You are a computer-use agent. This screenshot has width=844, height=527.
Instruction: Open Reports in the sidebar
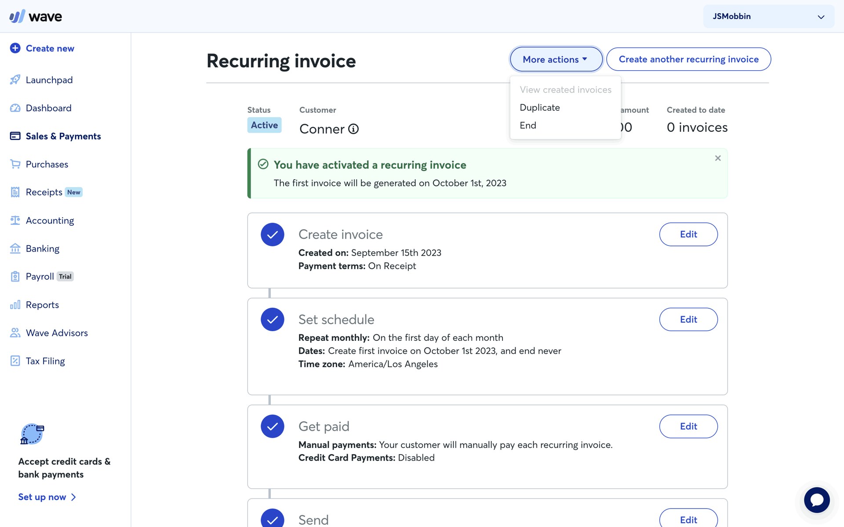click(42, 305)
